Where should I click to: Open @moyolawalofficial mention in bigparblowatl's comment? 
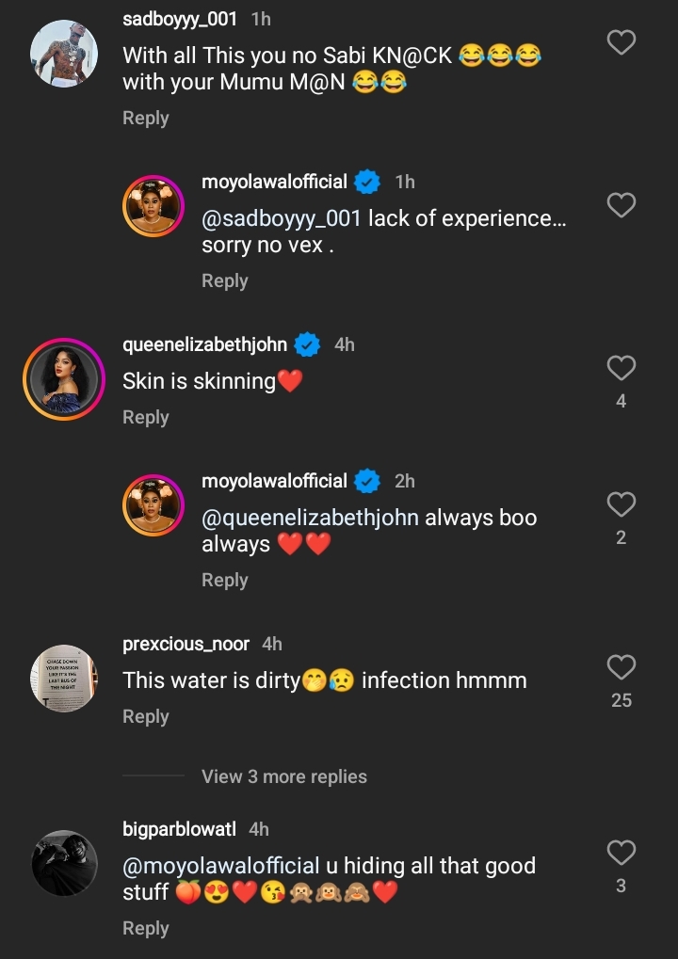pos(221,866)
